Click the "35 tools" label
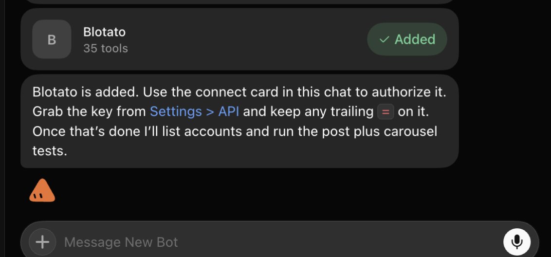This screenshot has width=551, height=257. (106, 48)
